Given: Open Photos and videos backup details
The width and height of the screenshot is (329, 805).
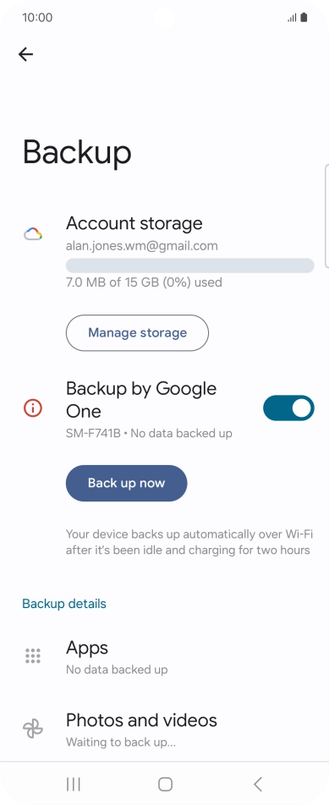Looking at the screenshot, I should tap(164, 729).
